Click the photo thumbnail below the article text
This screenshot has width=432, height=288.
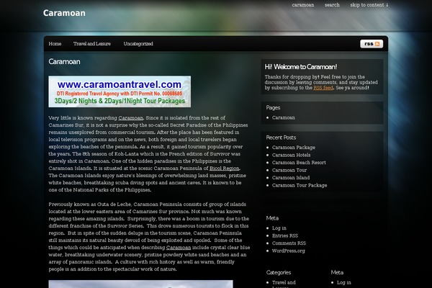(140, 284)
